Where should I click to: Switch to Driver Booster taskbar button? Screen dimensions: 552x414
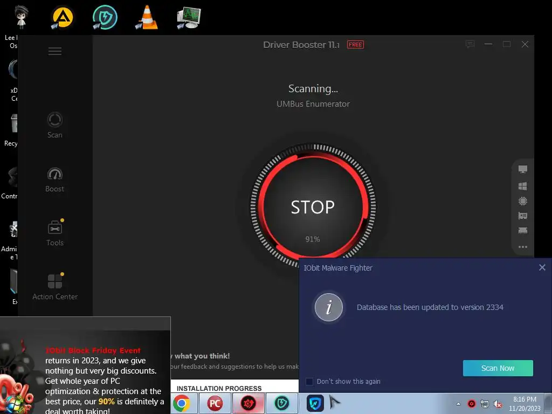[x=248, y=403]
